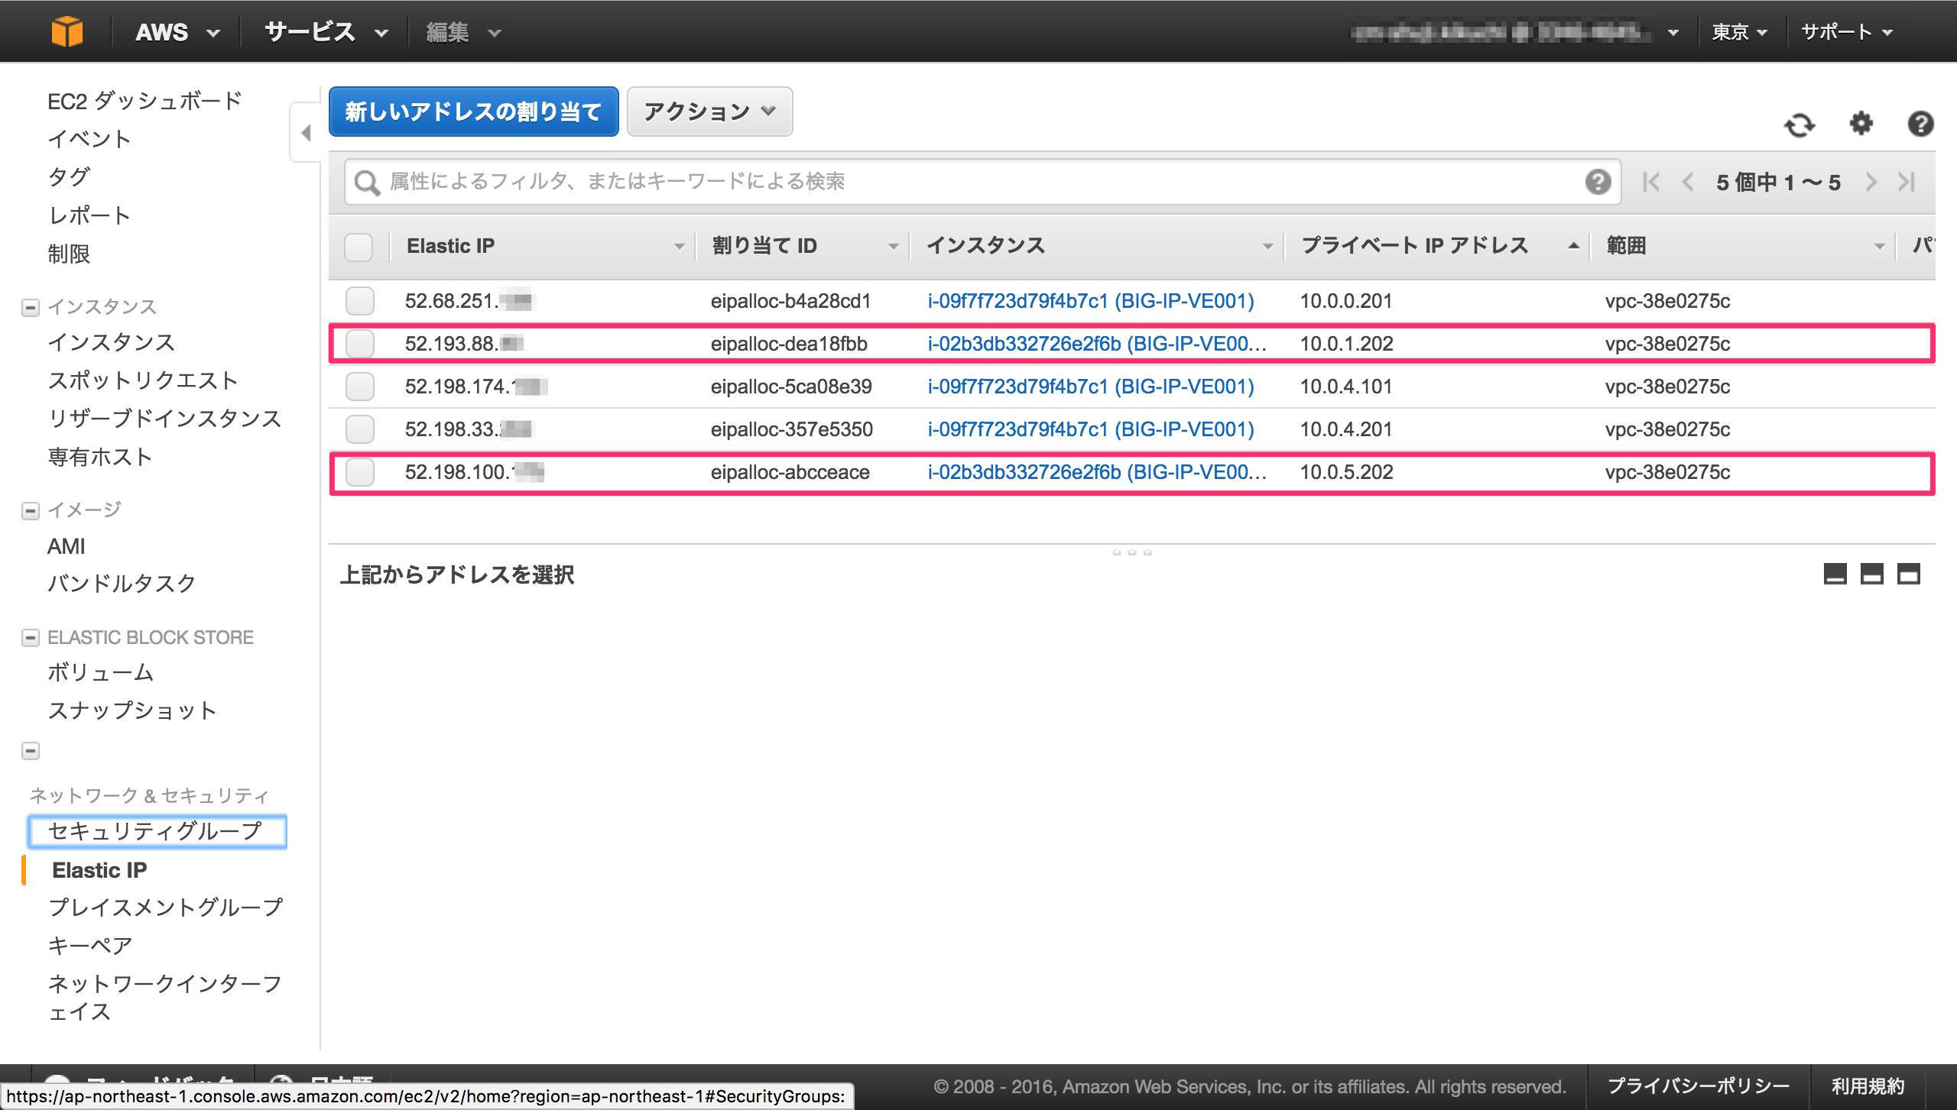Image resolution: width=1957 pixels, height=1110 pixels.
Task: Open the アクション dropdown
Action: [x=709, y=112]
